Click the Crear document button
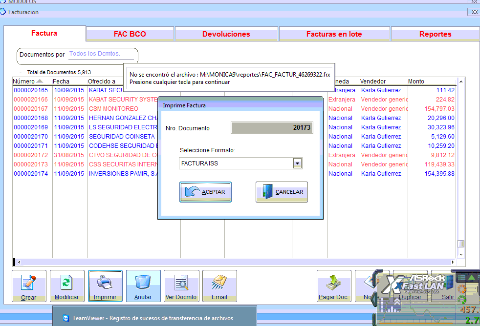The height and width of the screenshot is (326, 480). point(29,286)
